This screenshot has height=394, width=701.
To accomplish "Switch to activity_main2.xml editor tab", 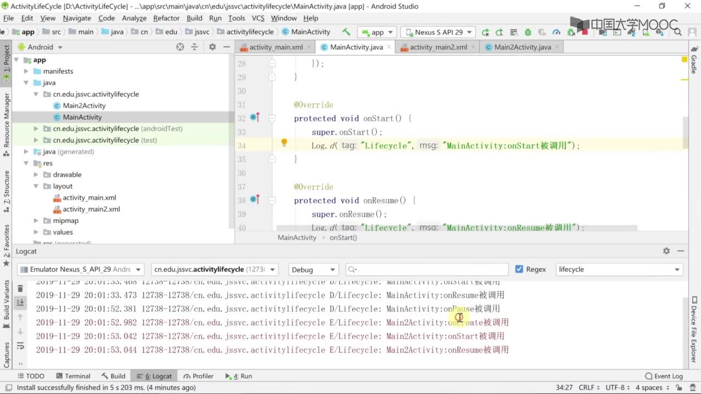I will pyautogui.click(x=438, y=47).
